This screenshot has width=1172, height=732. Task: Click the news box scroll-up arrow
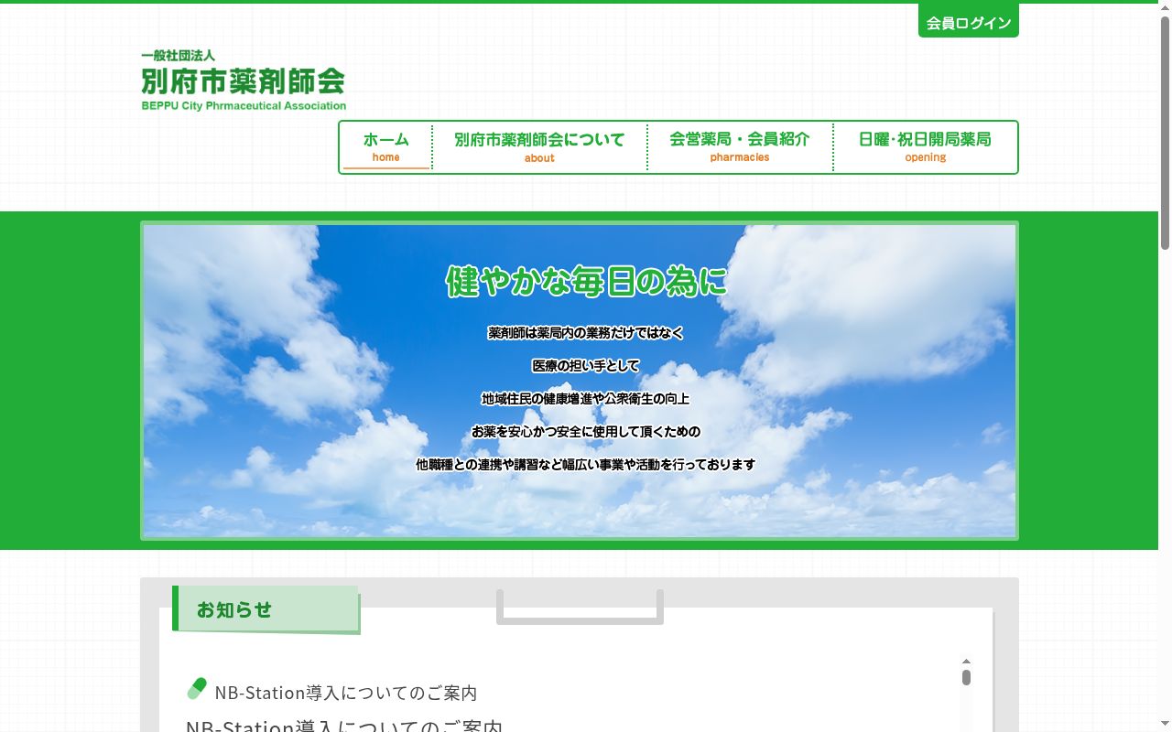[966, 661]
